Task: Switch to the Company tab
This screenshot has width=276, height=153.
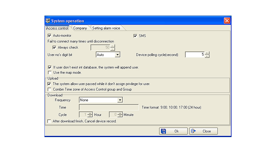Action: 80,28
